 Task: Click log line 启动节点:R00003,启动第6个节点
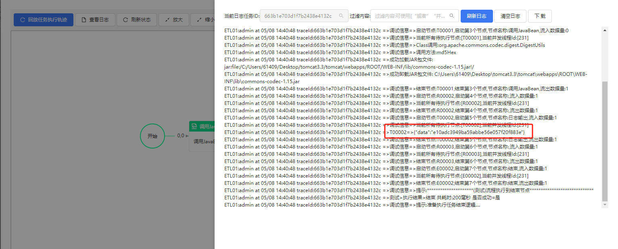pyautogui.click(x=381, y=146)
